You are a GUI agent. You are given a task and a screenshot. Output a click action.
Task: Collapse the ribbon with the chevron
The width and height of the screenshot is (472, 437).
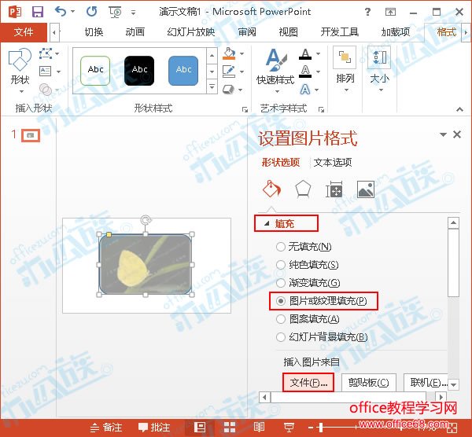pyautogui.click(x=459, y=109)
